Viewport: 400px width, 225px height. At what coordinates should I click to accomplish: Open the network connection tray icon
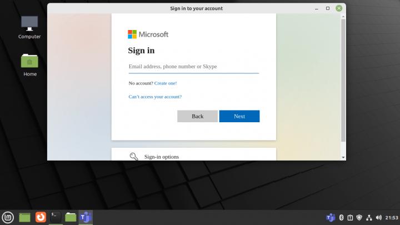click(x=368, y=217)
